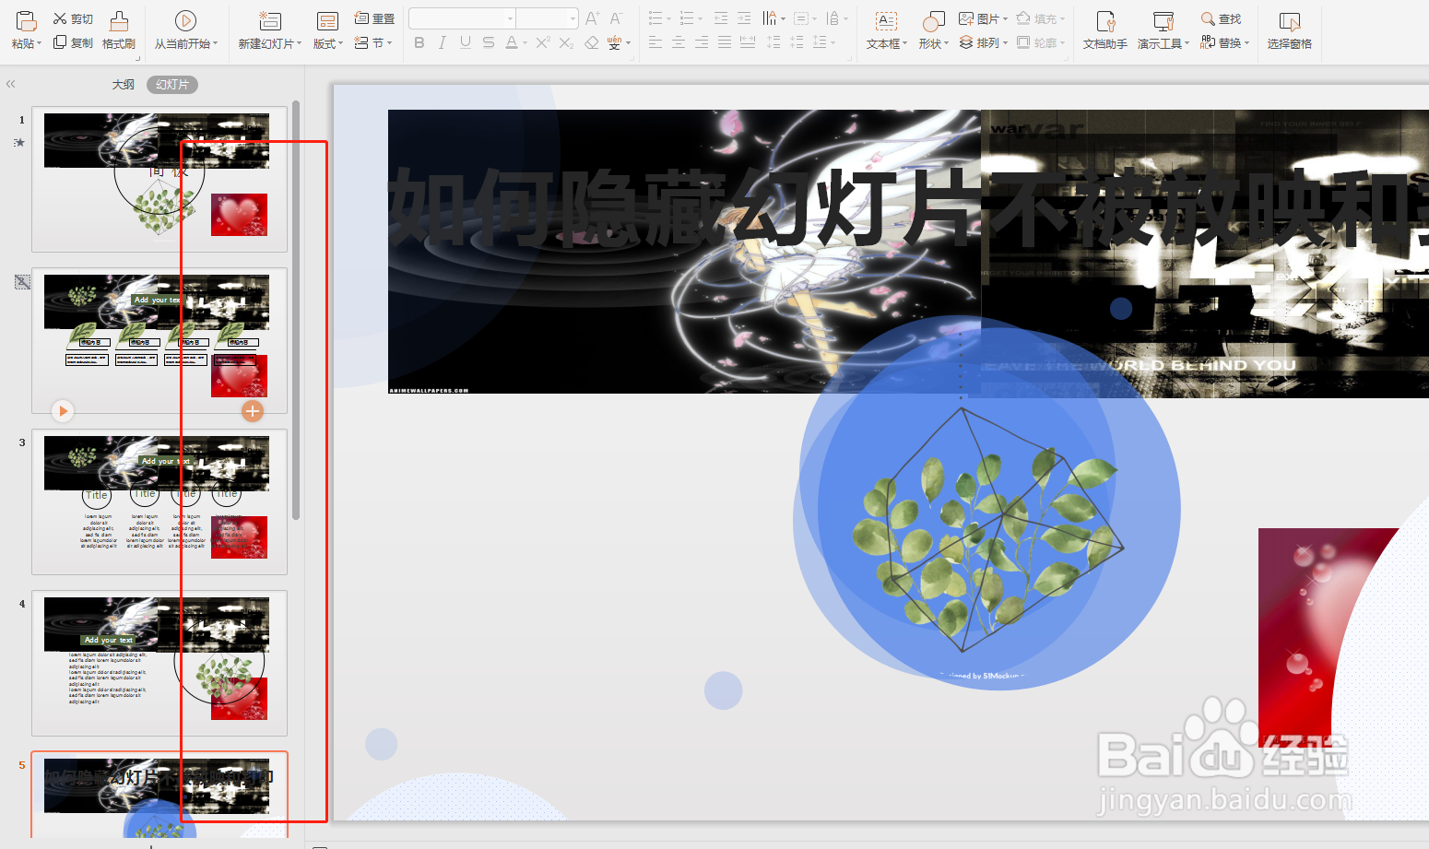Click the slide panel vertical scrollbar
The width and height of the screenshot is (1429, 849).
(296, 310)
